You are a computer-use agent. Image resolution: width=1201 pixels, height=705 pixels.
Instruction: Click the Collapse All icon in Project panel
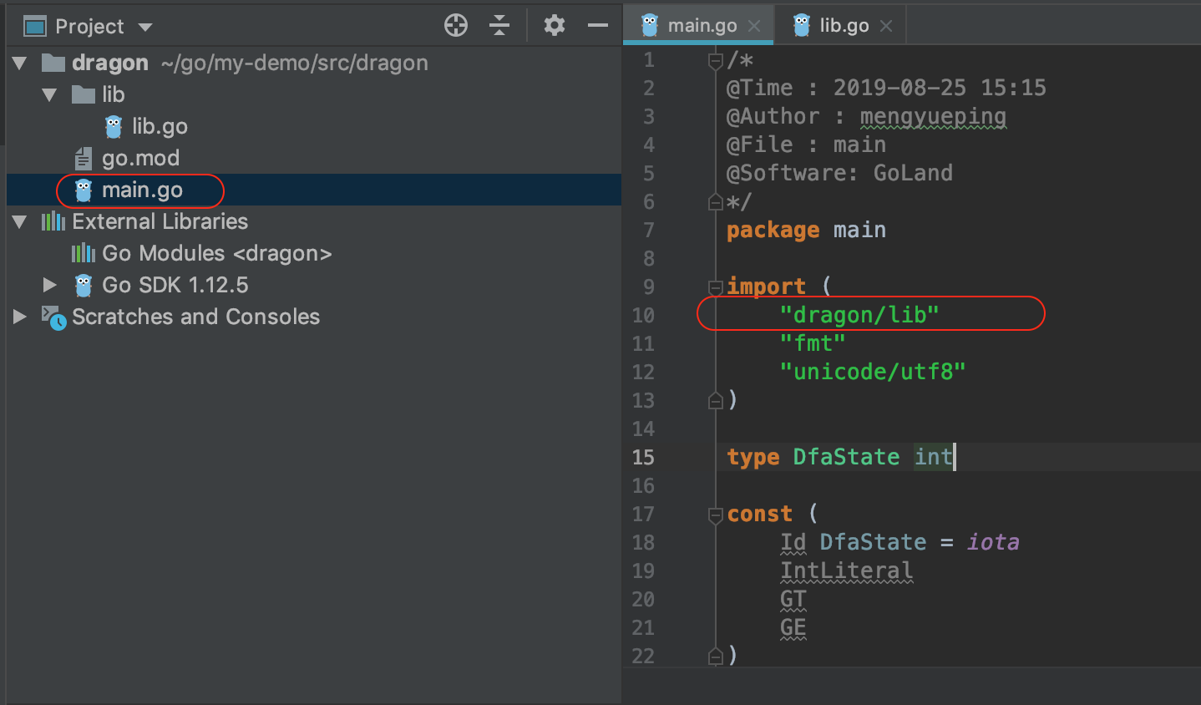coord(499,26)
